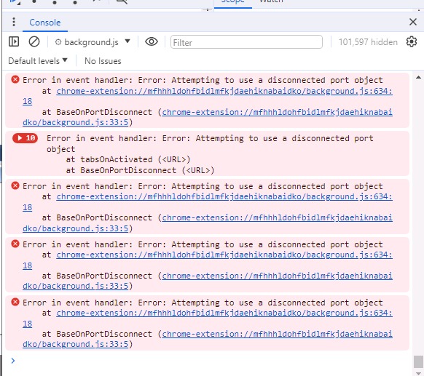424x376 pixels.
Task: Click the console vertical scrollbar thumb
Action: point(418,361)
